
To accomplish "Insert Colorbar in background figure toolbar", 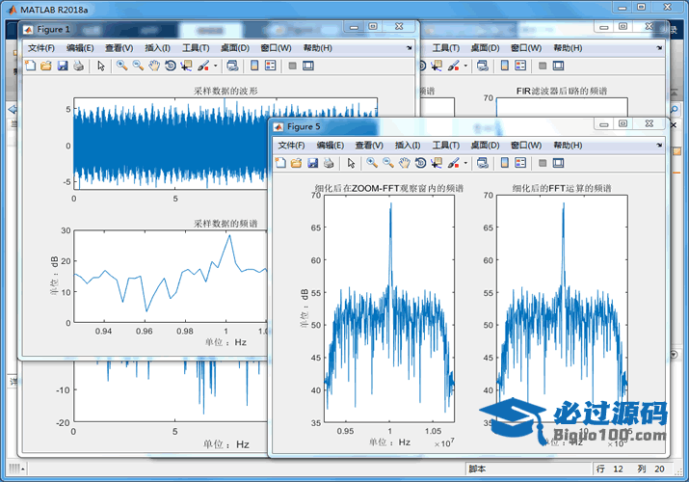I will tap(504, 66).
